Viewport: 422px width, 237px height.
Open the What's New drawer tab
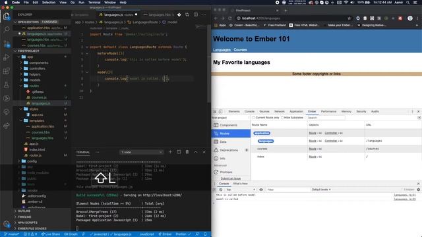coord(240,184)
